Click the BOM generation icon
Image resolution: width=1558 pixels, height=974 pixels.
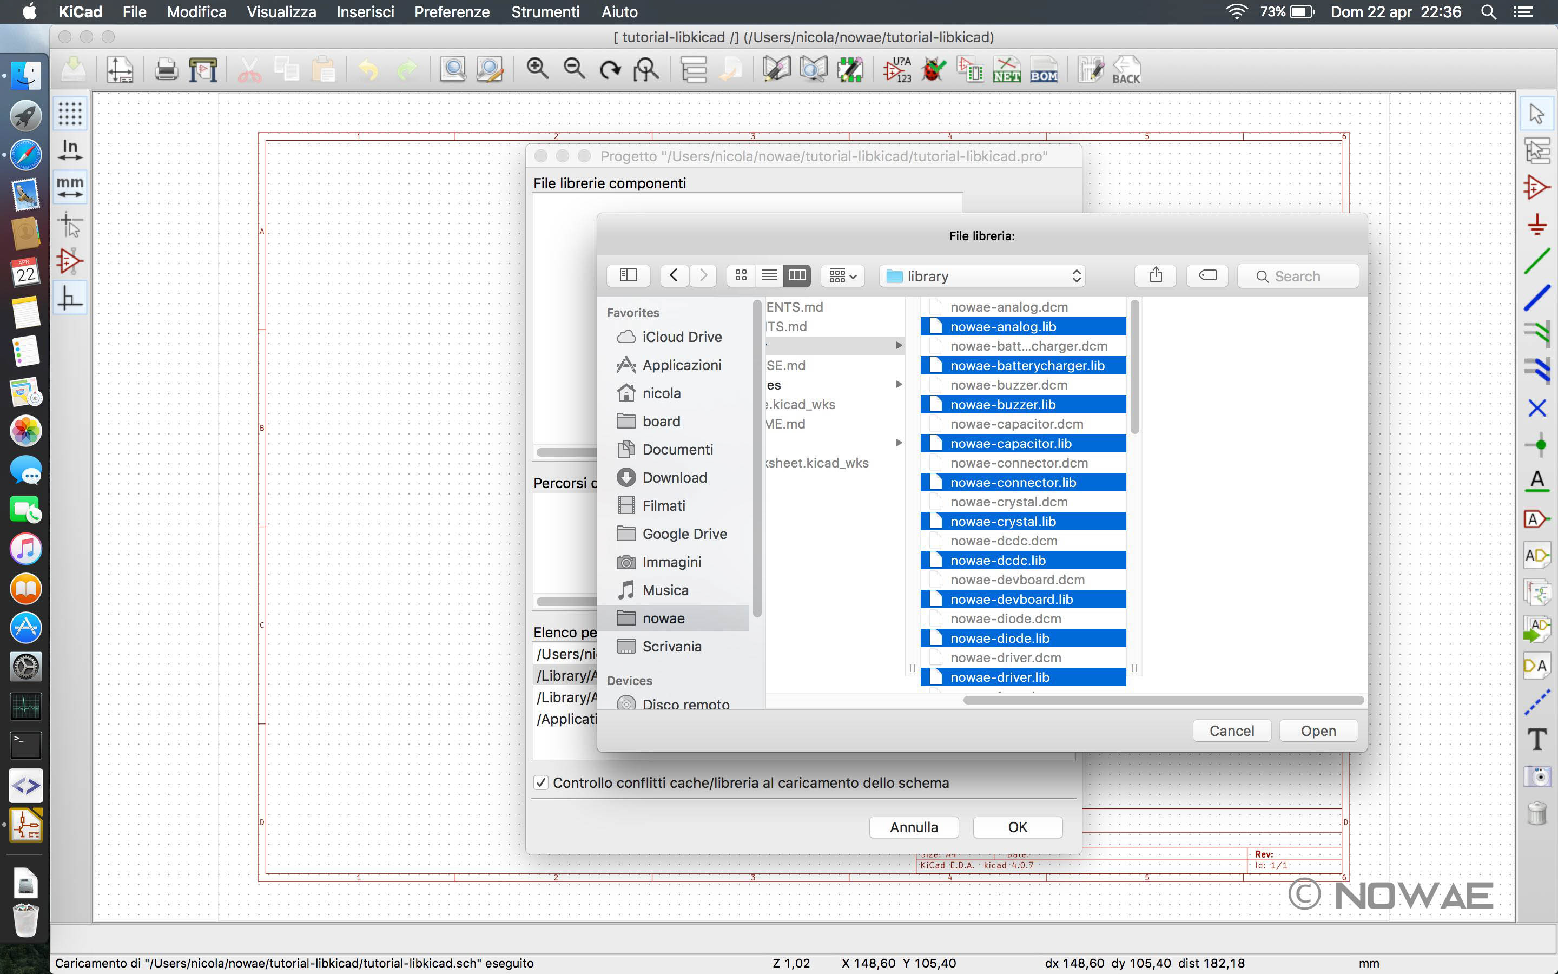pos(1044,69)
